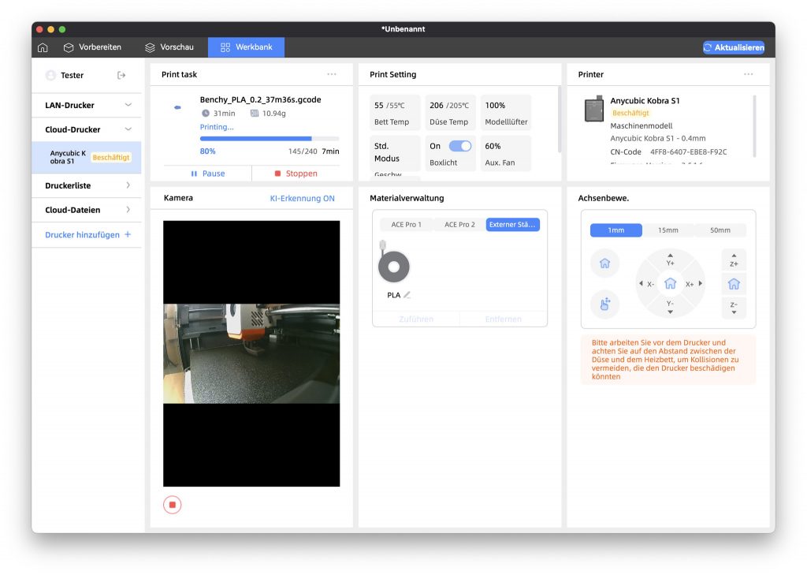
Task: Select the 15mm movement step
Action: pyautogui.click(x=668, y=230)
